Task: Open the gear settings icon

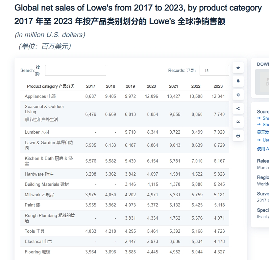Action: click(x=238, y=95)
